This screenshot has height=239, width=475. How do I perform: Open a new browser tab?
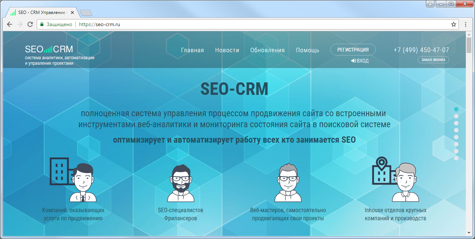(86, 13)
